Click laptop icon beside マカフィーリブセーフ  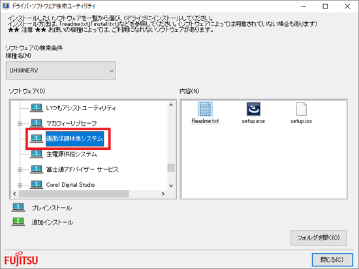(37, 123)
